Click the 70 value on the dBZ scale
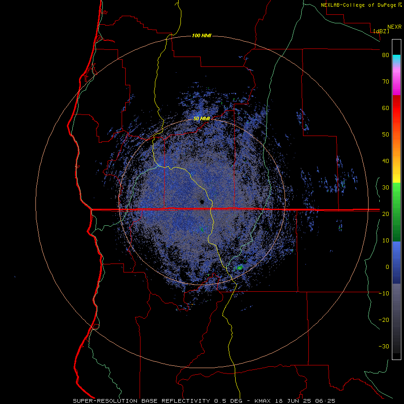Screen dimensions: 404x404 click(386, 82)
